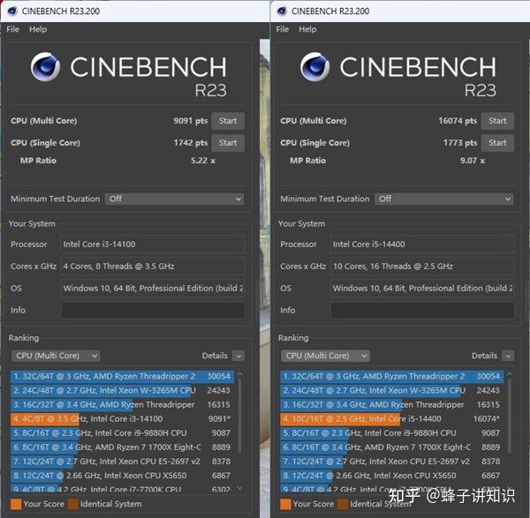Select 16C/32T Threadripper row in right ranking
Viewport: 530px width, 518px height.
[392, 404]
